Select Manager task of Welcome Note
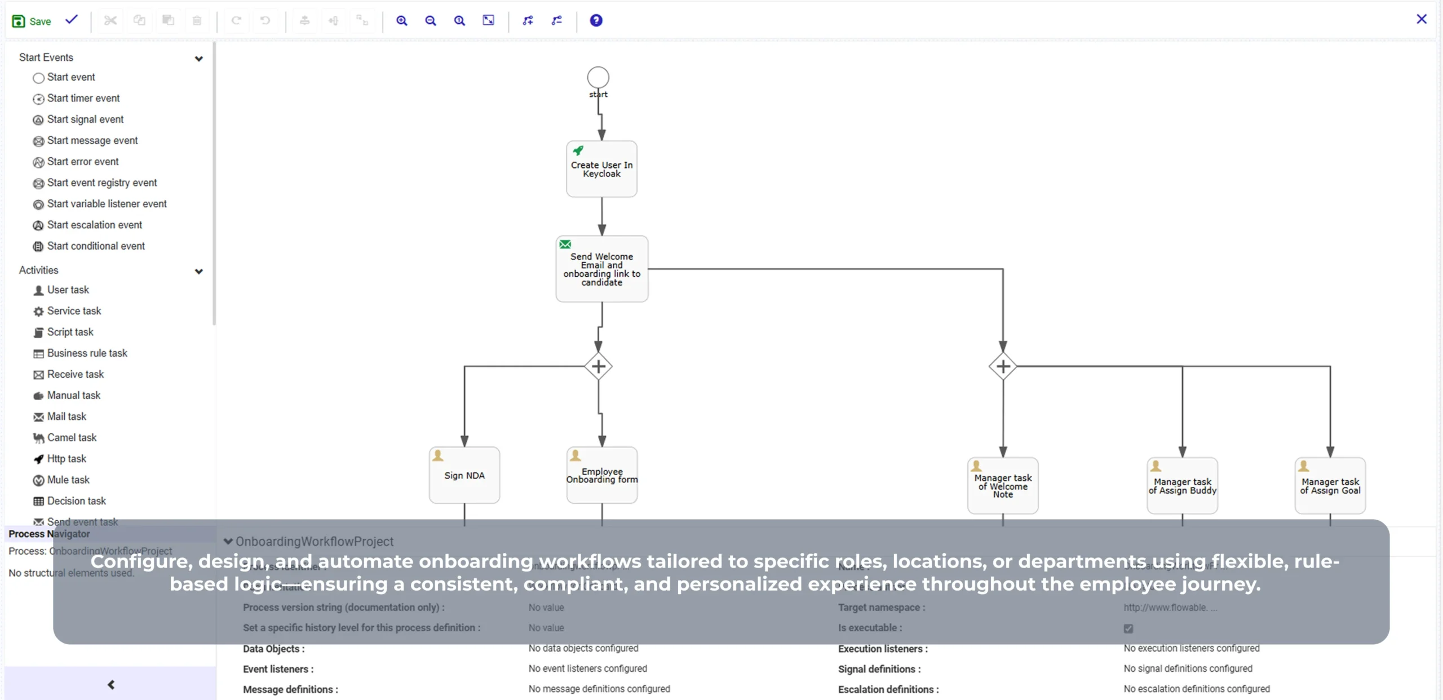 coord(1003,486)
